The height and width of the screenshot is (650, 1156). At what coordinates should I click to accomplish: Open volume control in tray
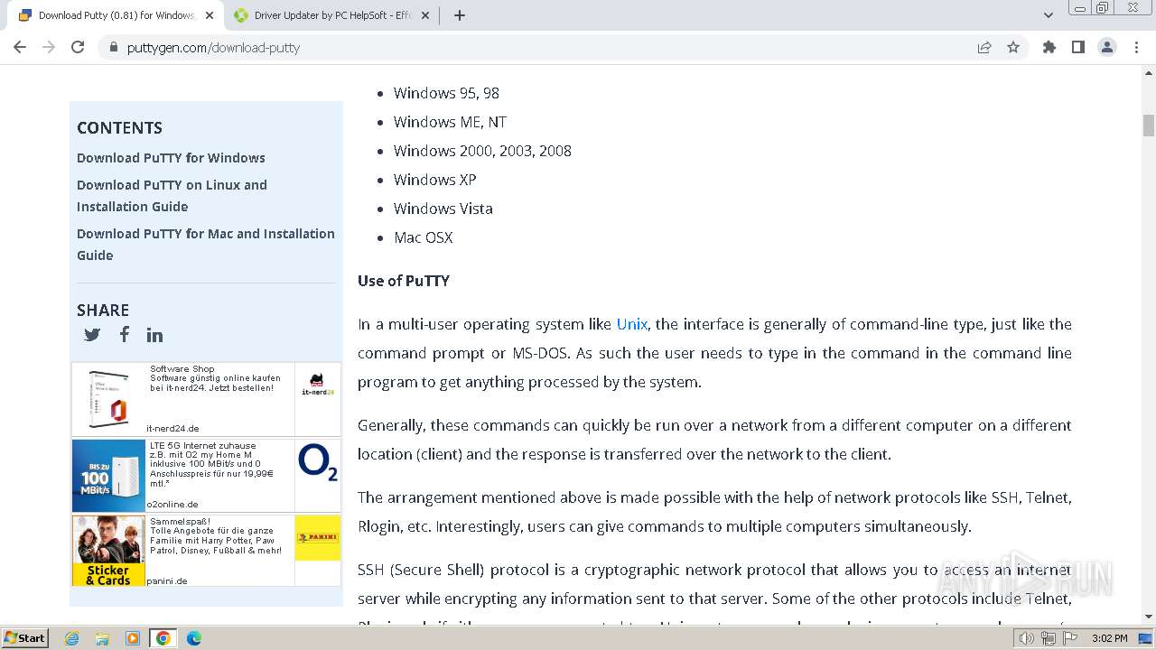1027,638
